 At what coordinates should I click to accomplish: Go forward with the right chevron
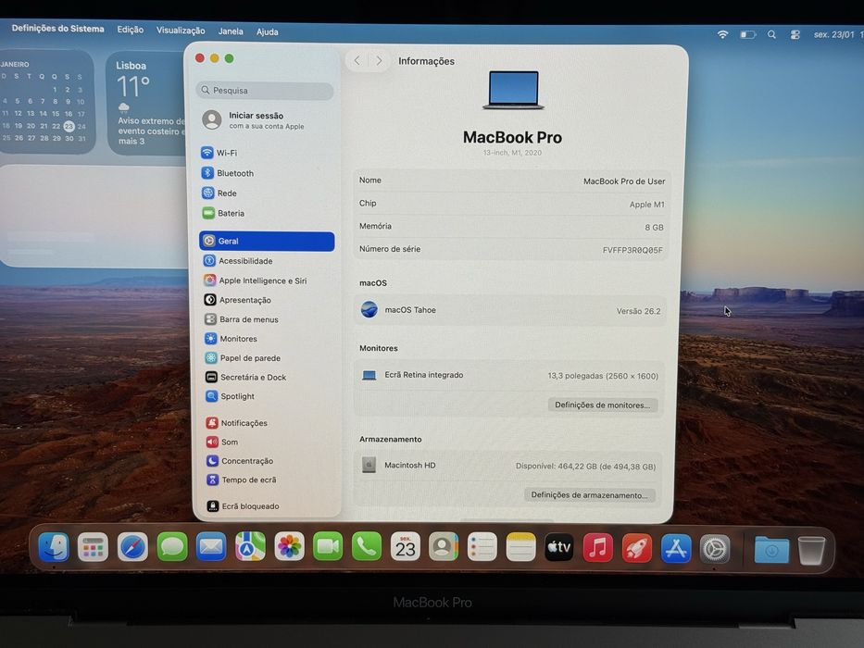[379, 60]
